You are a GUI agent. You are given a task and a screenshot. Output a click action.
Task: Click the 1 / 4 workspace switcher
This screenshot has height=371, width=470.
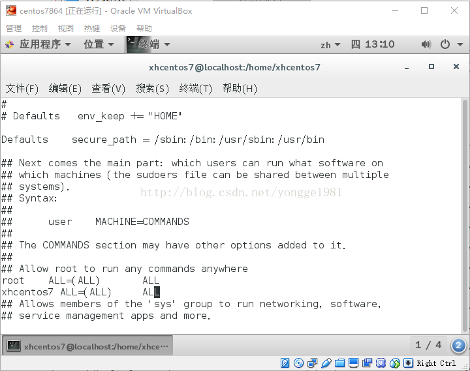pyautogui.click(x=428, y=345)
